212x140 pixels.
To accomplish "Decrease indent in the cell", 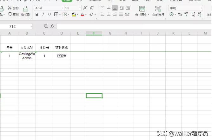I will point(122,8).
